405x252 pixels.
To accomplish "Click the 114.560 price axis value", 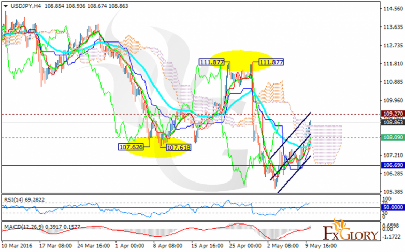I will pos(394,9).
